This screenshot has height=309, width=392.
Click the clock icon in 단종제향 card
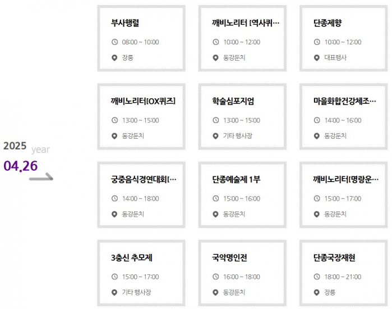[x=317, y=42]
